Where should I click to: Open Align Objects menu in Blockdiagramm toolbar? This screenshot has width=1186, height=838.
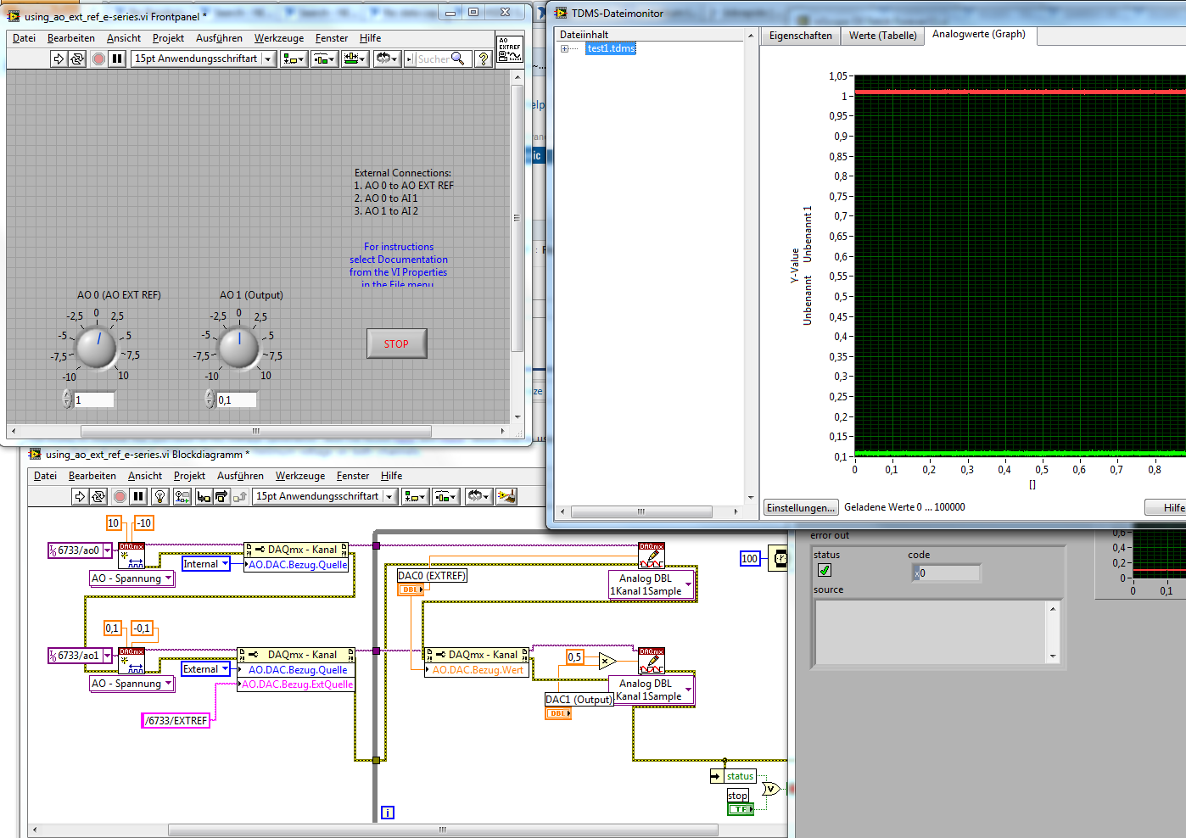pos(415,496)
